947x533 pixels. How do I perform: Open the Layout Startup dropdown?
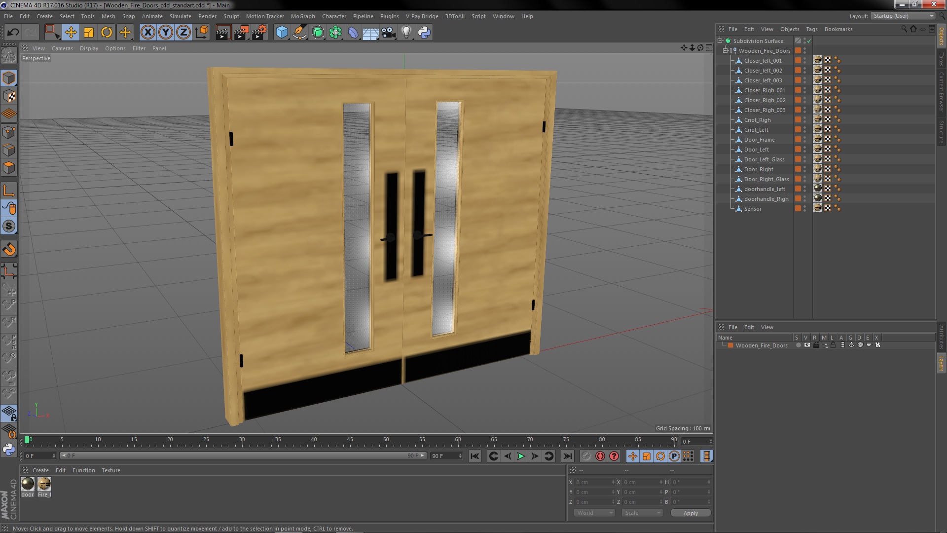click(x=903, y=16)
